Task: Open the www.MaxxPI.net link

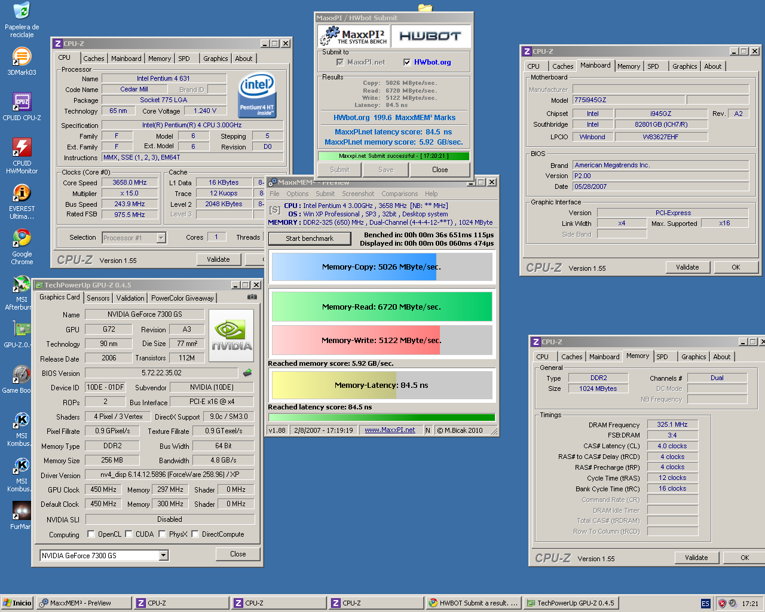Action: coord(390,430)
